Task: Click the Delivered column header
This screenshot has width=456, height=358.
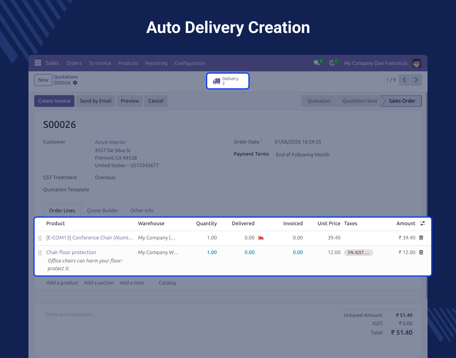Action: click(243, 223)
